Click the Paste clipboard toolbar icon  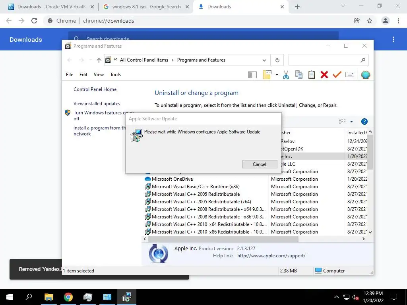tap(312, 75)
